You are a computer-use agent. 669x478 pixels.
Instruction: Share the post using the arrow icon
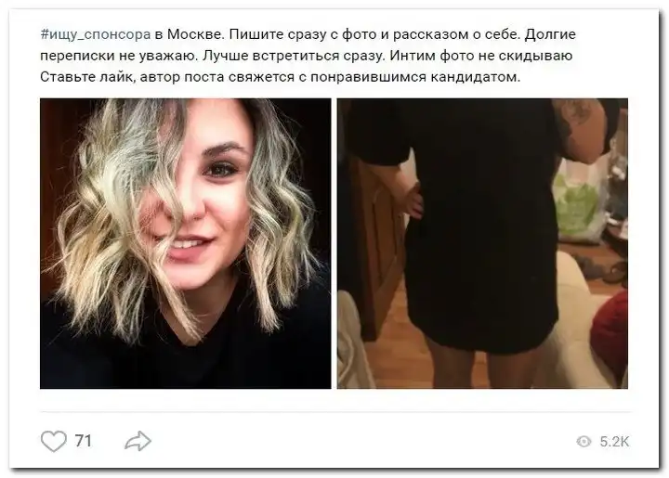(x=138, y=441)
